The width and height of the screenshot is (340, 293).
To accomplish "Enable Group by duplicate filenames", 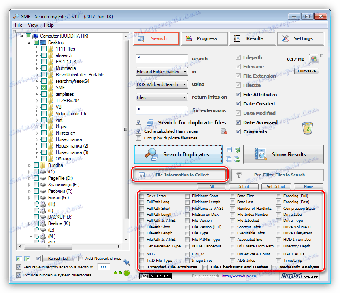I will click(139, 138).
